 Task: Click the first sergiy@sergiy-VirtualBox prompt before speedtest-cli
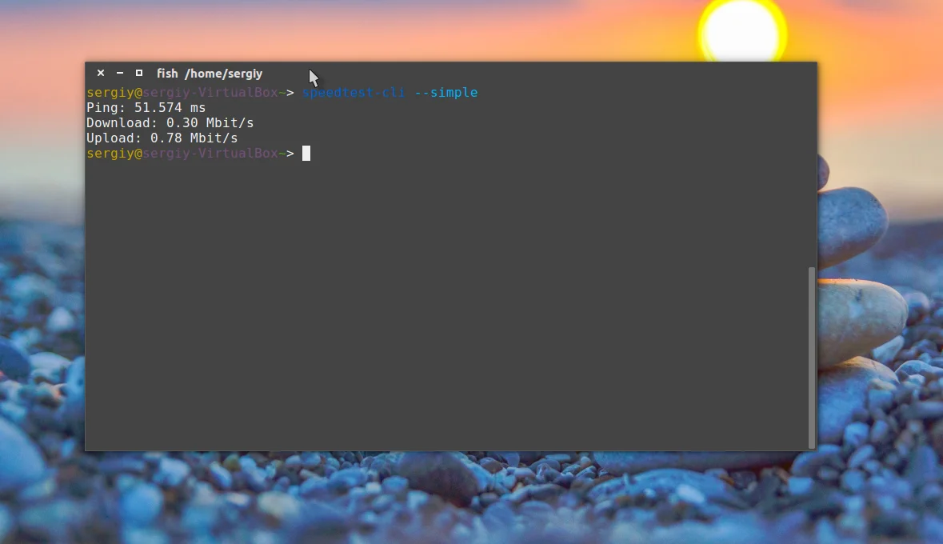pos(190,93)
